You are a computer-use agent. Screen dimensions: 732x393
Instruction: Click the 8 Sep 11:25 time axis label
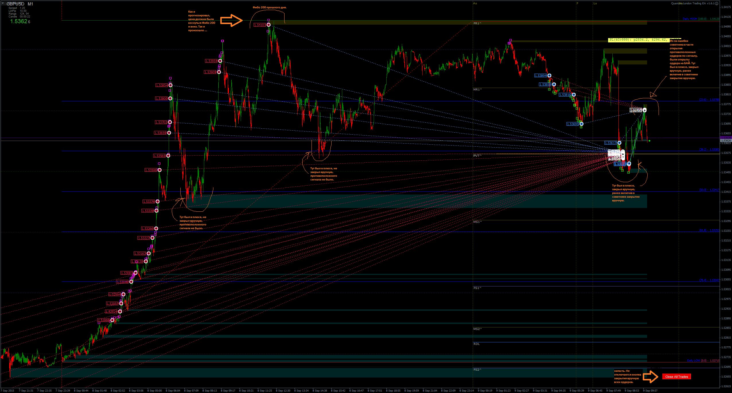(264, 391)
